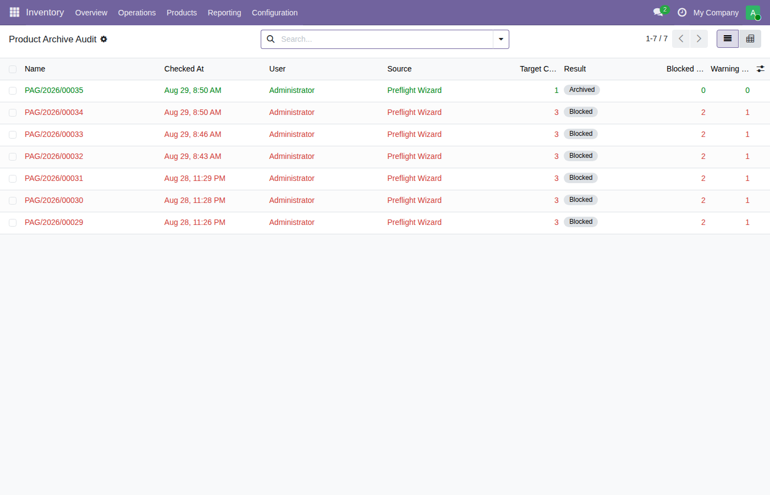770x495 pixels.
Task: Check the row PAG/2026/00033 checkbox
Action: click(13, 135)
